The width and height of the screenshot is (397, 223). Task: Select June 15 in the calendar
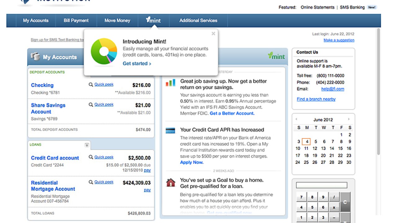pyautogui.click(x=340, y=148)
